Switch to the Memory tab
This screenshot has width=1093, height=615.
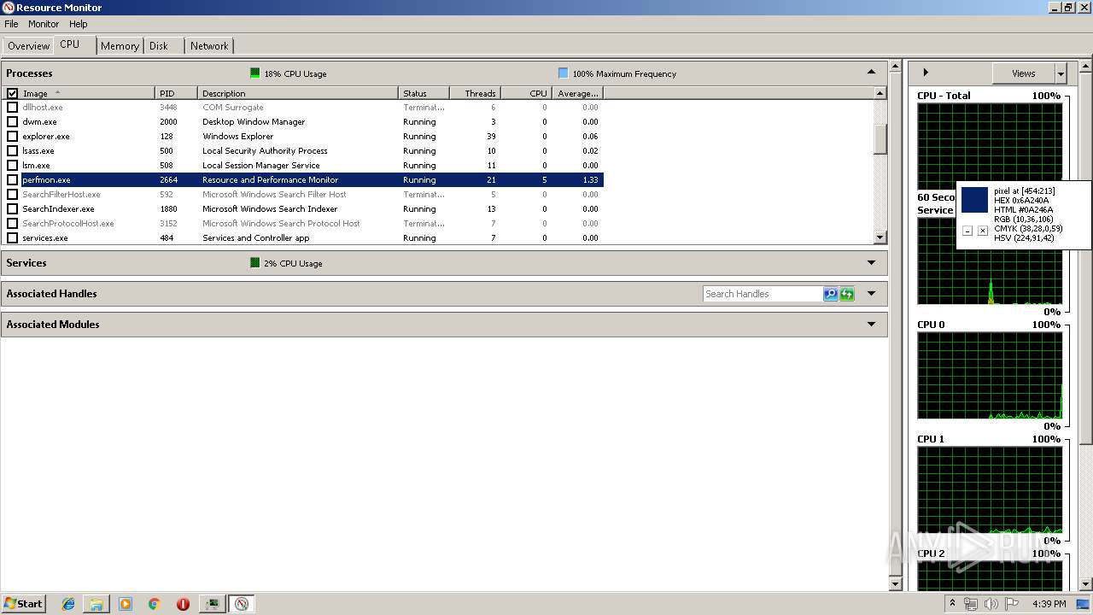pyautogui.click(x=120, y=46)
